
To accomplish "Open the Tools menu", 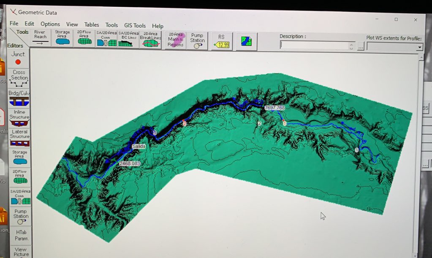I will coord(111,25).
